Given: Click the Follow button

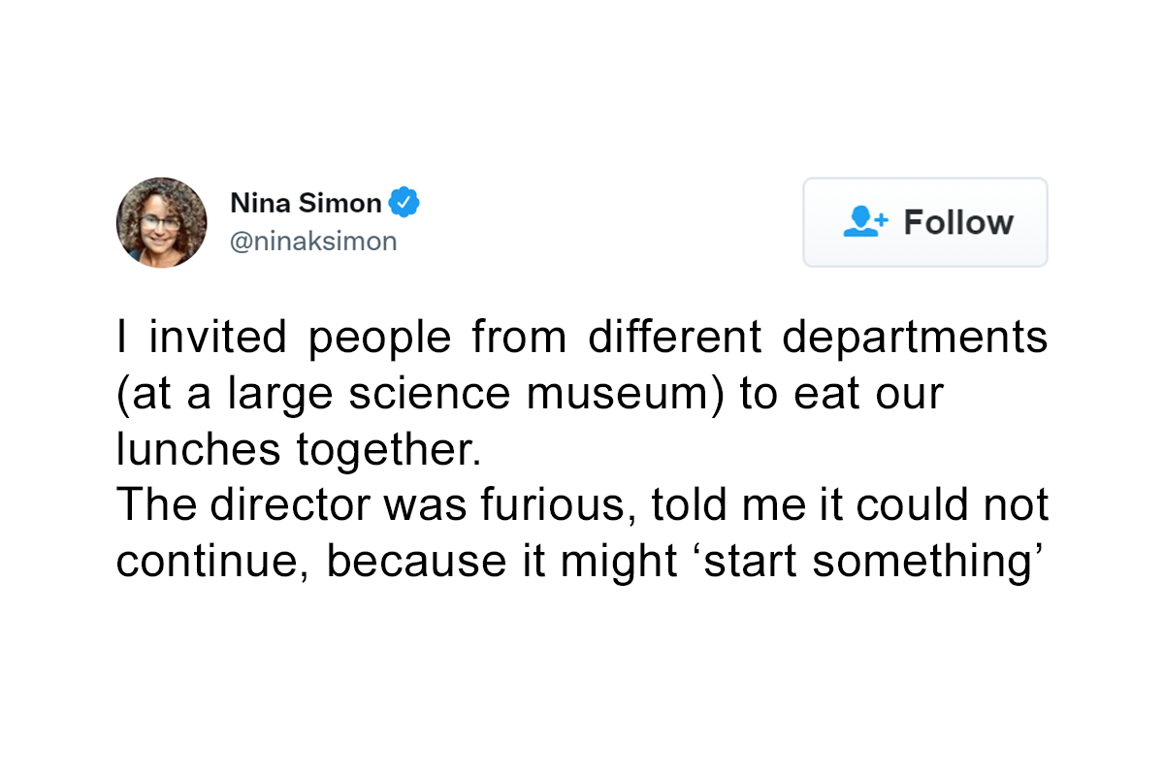Looking at the screenshot, I should 925,222.
